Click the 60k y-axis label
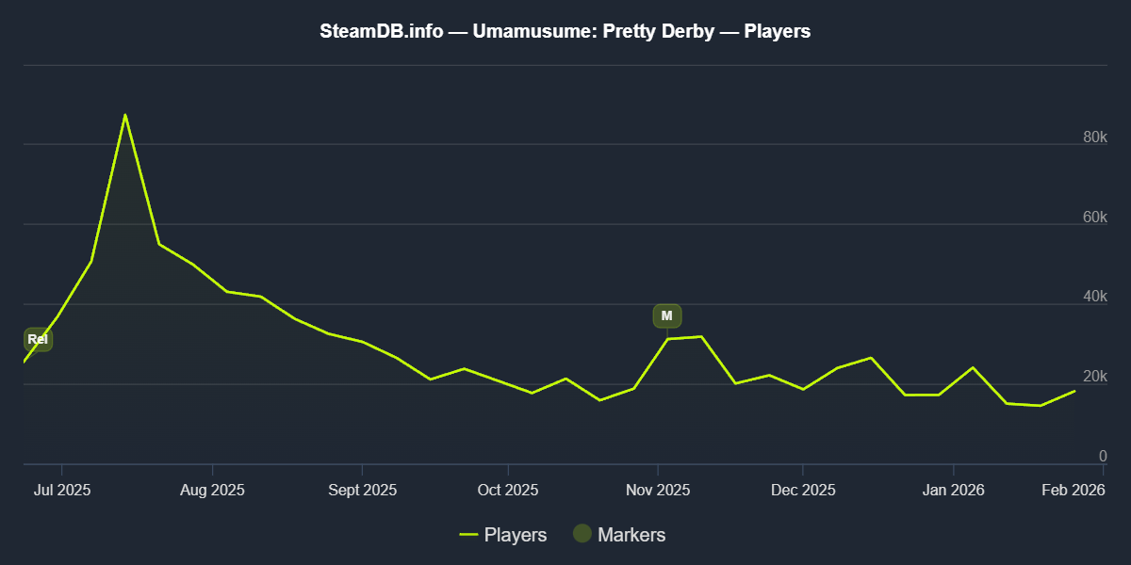 1094,218
